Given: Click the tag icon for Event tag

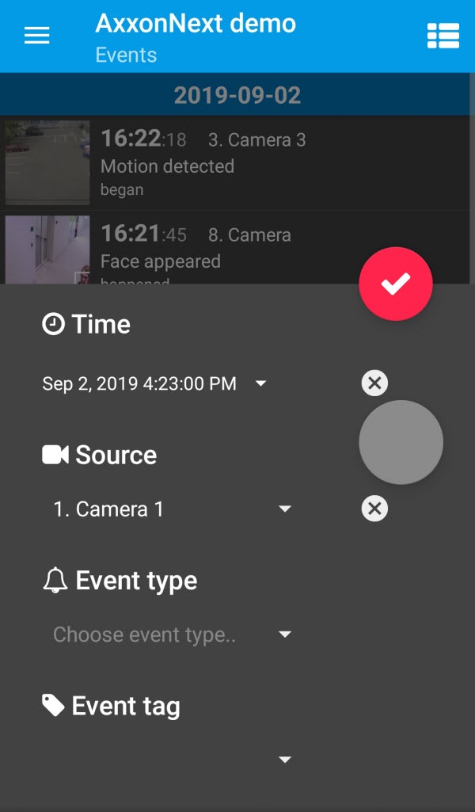Looking at the screenshot, I should (x=53, y=705).
